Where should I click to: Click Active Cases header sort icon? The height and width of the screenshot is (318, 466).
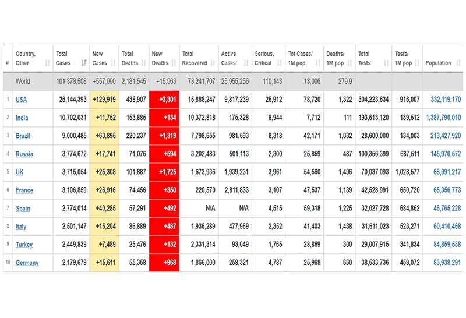246,63
